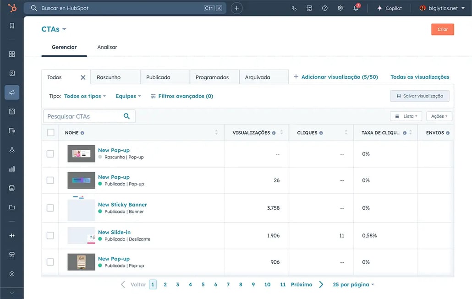Switch to the Analisar tab
This screenshot has width=472, height=299.
(x=107, y=47)
